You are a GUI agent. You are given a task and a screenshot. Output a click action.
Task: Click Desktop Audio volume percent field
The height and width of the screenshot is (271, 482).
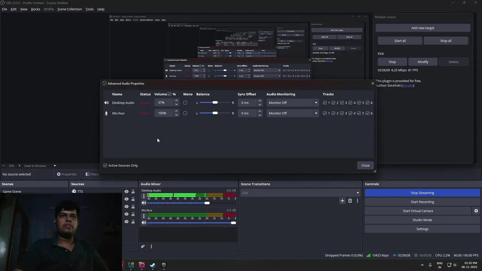coord(163,103)
